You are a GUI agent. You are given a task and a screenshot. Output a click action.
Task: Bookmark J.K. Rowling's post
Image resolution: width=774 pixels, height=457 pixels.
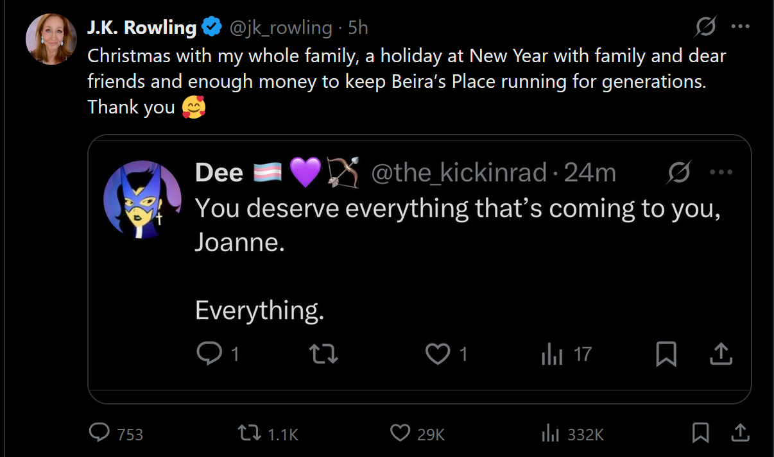701,433
